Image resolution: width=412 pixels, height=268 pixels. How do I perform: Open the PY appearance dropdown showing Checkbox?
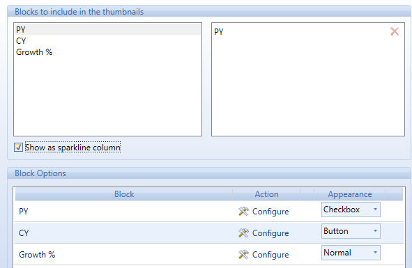(x=351, y=210)
